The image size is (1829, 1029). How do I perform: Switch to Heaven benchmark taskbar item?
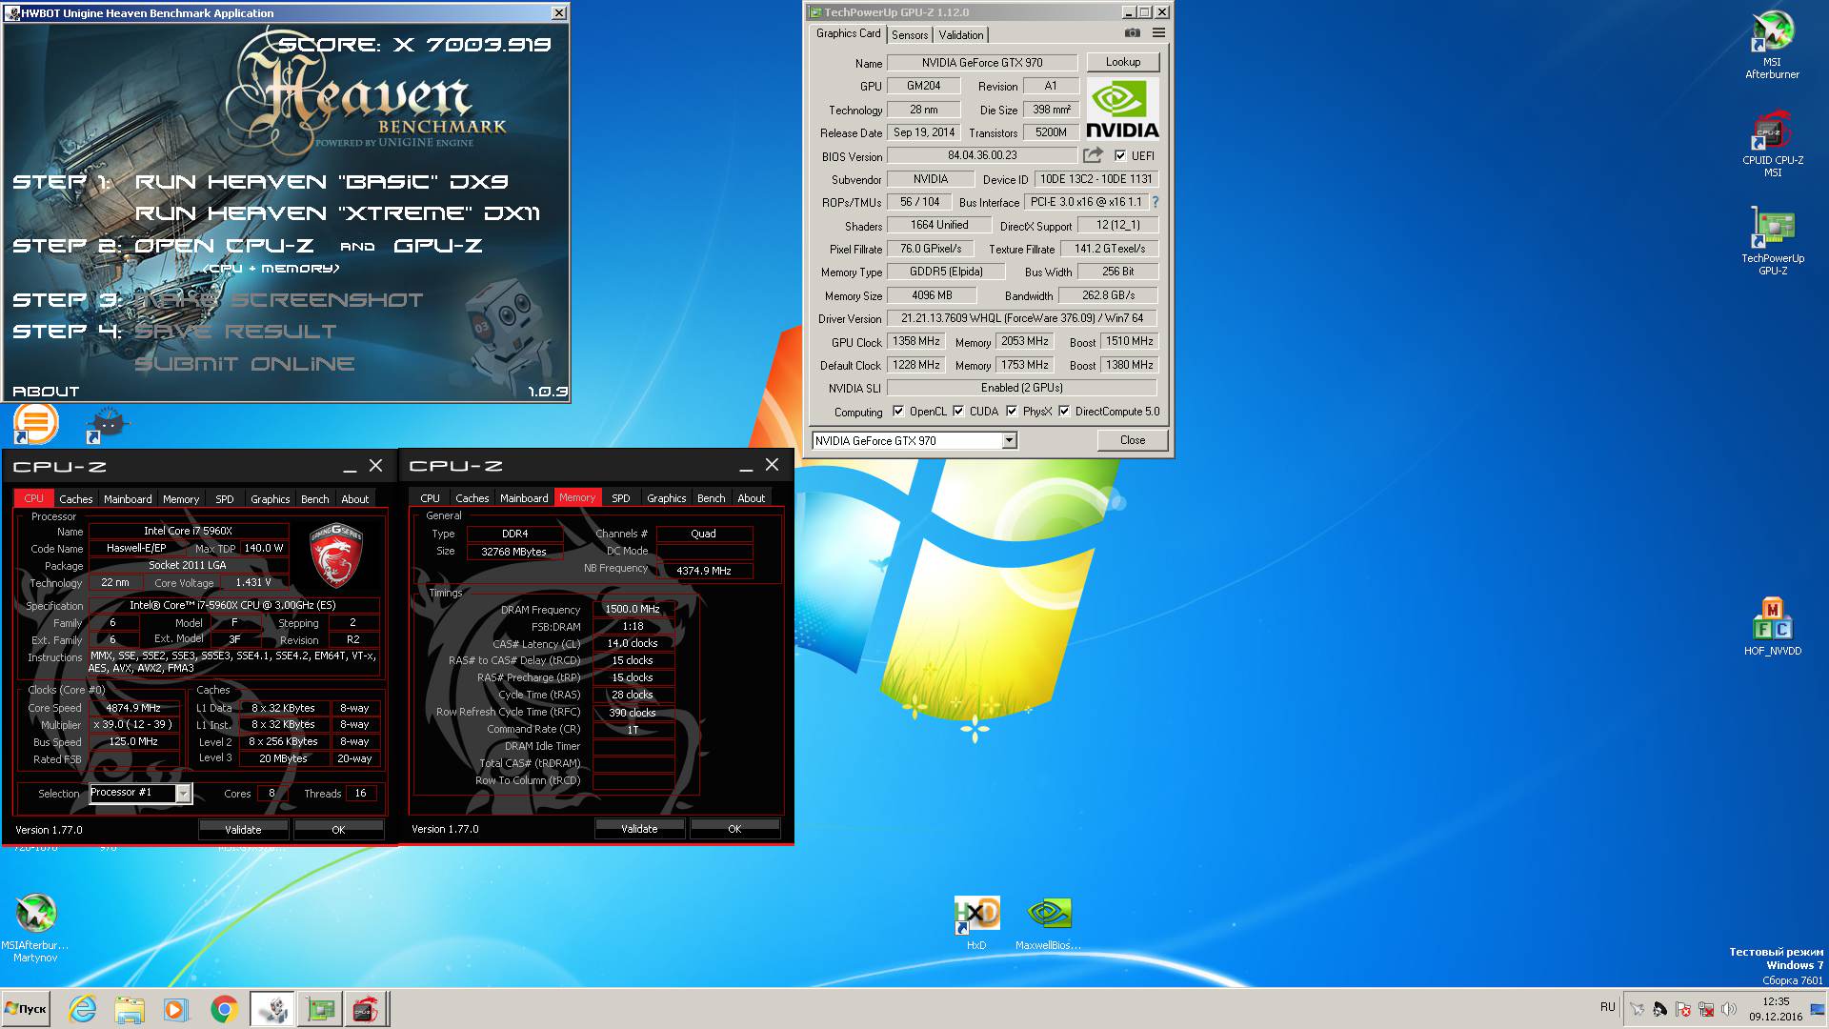272,1009
